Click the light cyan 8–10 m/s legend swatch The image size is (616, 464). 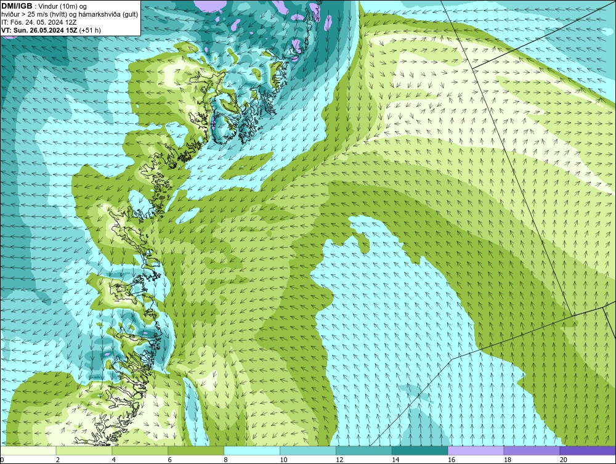[252, 450]
